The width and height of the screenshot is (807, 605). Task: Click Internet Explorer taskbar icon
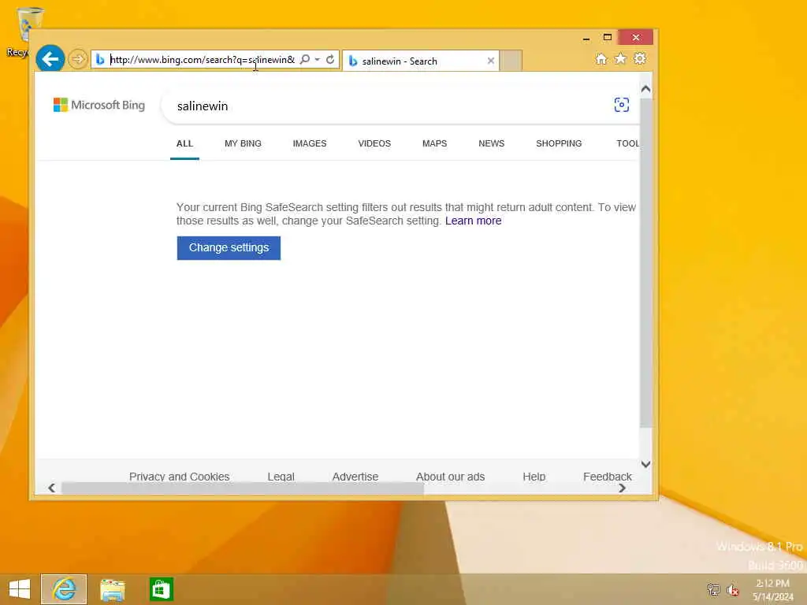64,589
